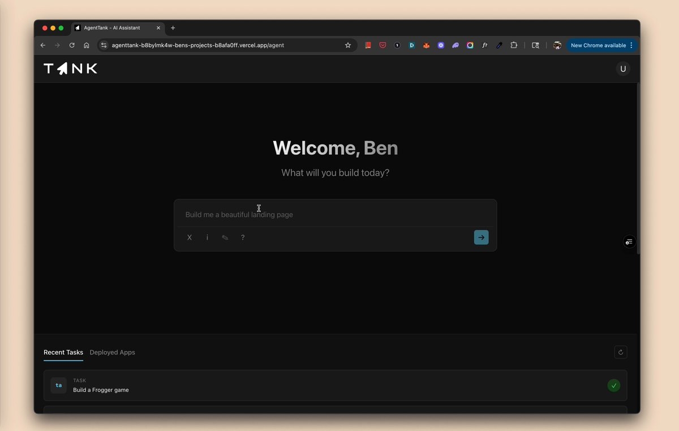This screenshot has width=679, height=431.
Task: View site information icon in address bar
Action: (104, 45)
